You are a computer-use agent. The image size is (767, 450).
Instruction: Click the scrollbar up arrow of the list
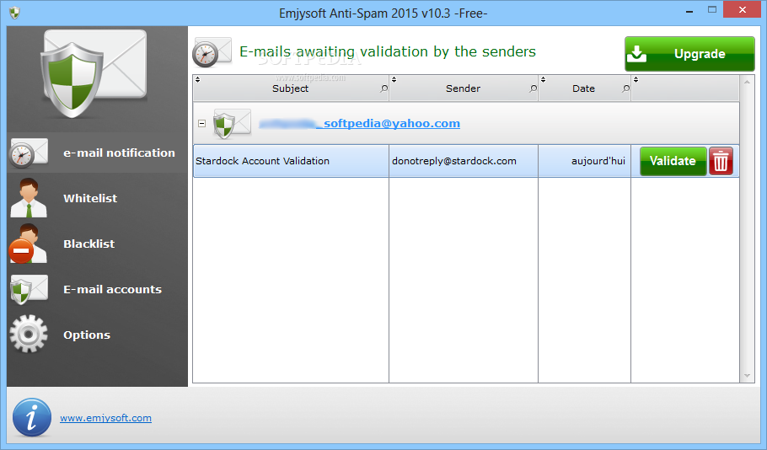point(747,83)
